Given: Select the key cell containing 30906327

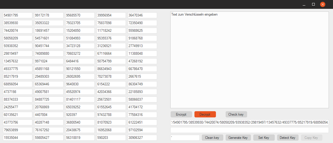Looking at the screenshot, I should tap(142, 138).
